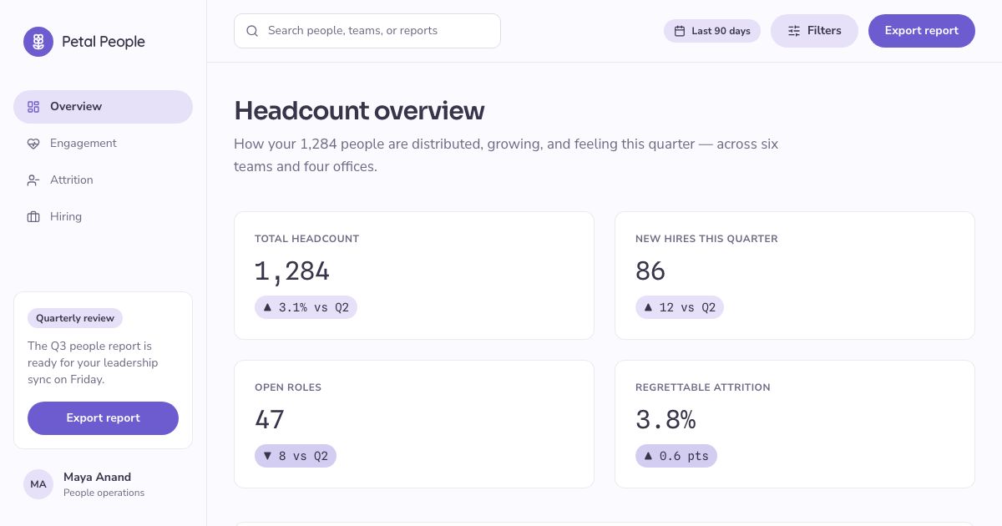1002x526 pixels.
Task: Click the OPEN ROLES label
Action: 288,387
